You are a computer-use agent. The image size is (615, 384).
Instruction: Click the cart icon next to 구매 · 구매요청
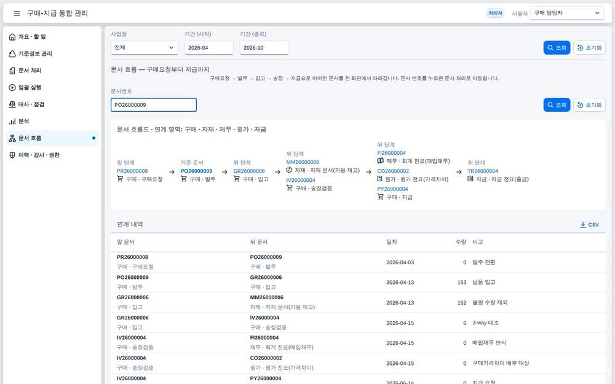click(120, 179)
